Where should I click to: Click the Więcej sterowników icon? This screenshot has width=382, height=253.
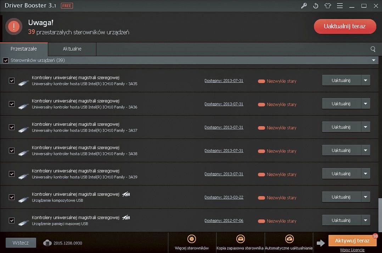(x=192, y=239)
